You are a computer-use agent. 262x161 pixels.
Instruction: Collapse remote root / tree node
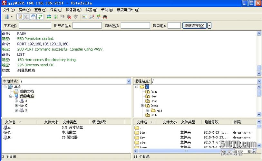137,87
